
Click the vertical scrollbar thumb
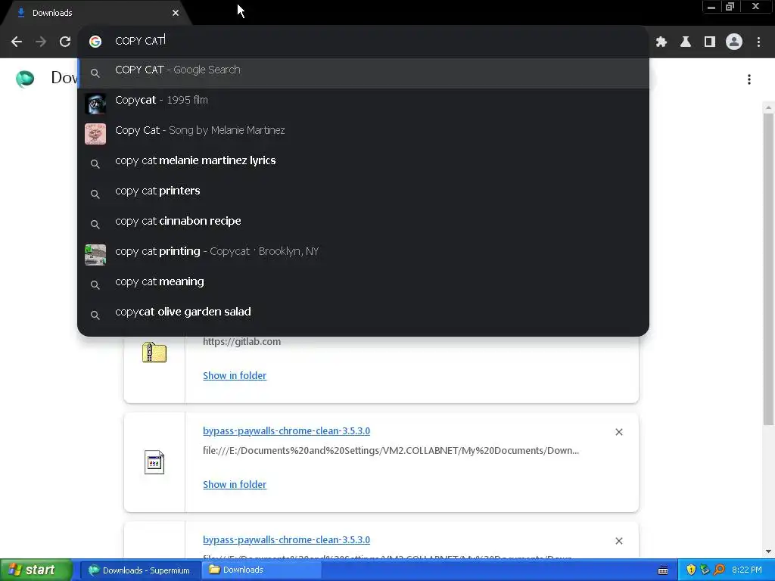pos(768,269)
